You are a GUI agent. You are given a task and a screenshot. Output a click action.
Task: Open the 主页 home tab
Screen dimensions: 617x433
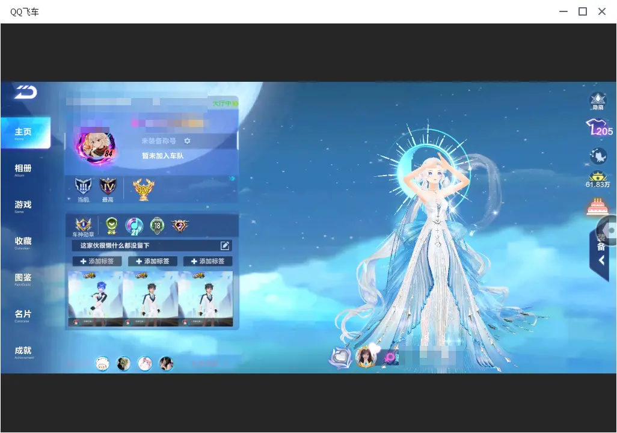pos(26,133)
